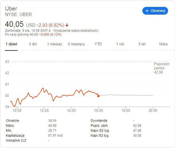175x148 pixels.
Task: Select the 1 dzień tab
Action: click(x=11, y=44)
